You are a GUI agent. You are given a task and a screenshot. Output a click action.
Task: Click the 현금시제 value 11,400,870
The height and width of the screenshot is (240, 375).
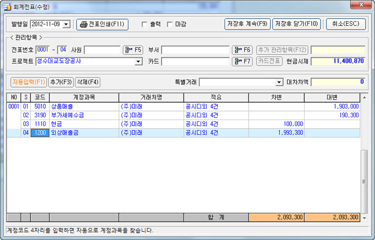coord(348,61)
